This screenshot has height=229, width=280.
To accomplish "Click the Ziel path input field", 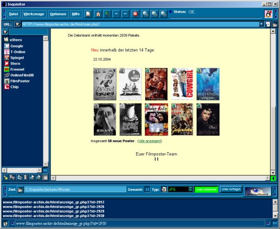I will point(75,189).
